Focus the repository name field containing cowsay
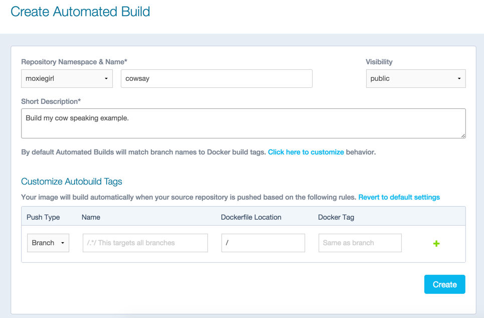 (216, 79)
